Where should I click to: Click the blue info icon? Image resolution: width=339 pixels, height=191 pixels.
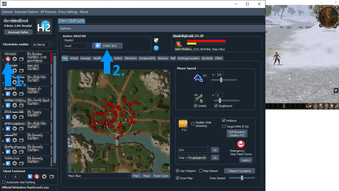click(156, 48)
